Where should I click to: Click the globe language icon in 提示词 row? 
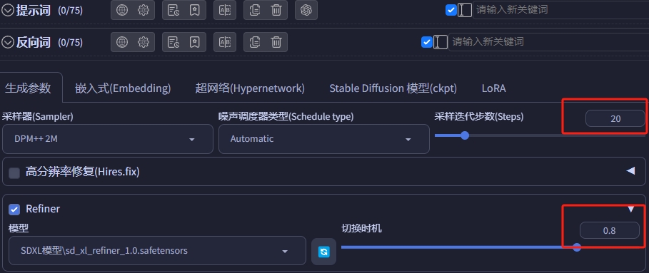pos(122,10)
